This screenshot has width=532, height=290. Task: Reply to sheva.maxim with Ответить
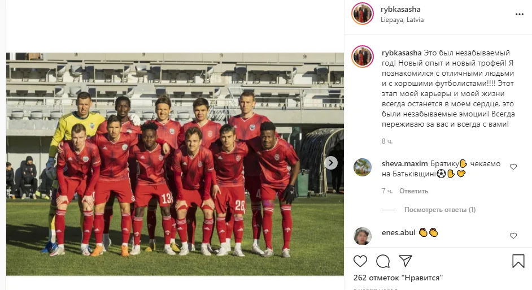tap(413, 191)
